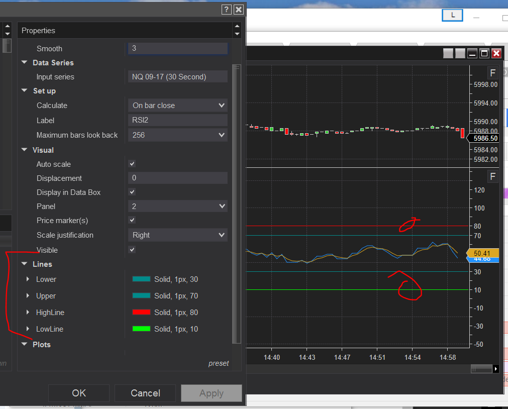
Task: Expand the Upper line settings
Action: tap(28, 295)
